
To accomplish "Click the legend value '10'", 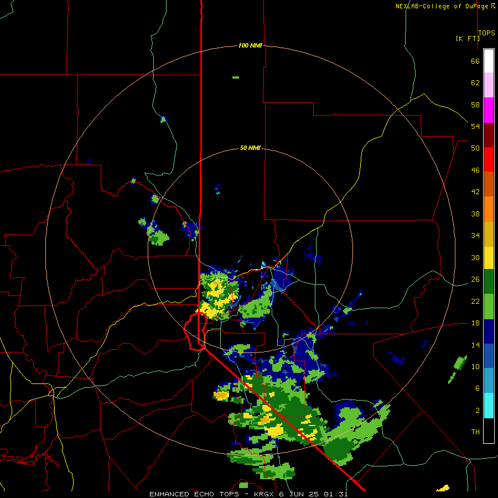I will pyautogui.click(x=475, y=366).
